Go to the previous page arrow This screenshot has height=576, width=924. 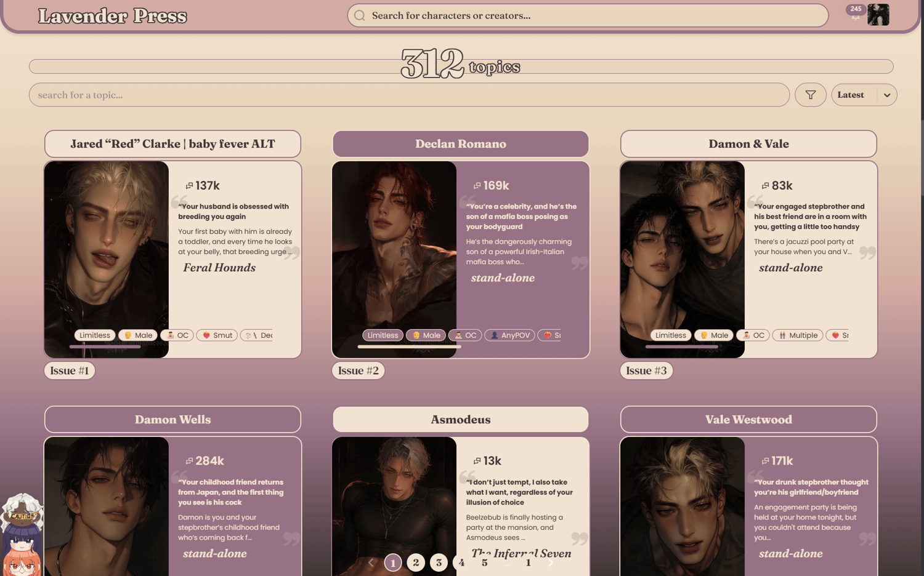point(371,562)
